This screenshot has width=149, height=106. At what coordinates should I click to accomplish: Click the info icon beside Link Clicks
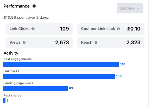[x=33, y=29]
